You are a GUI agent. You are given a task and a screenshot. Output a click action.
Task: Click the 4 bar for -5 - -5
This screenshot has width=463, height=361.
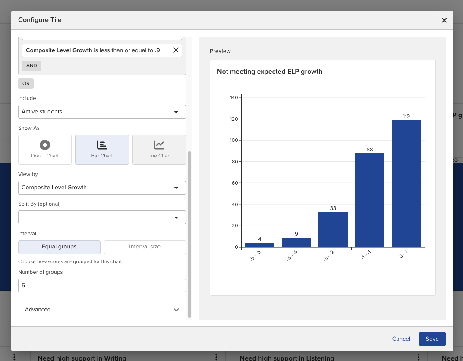(x=260, y=245)
